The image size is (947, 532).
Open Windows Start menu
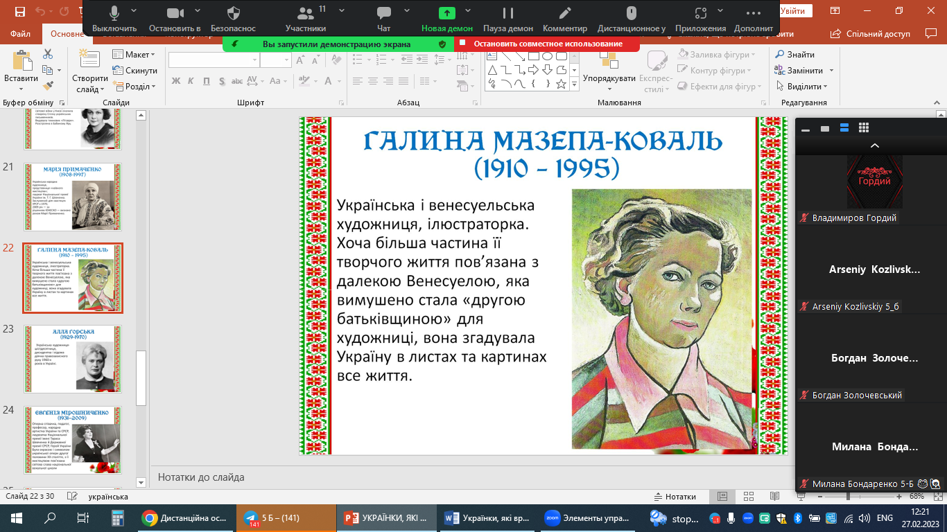17,518
